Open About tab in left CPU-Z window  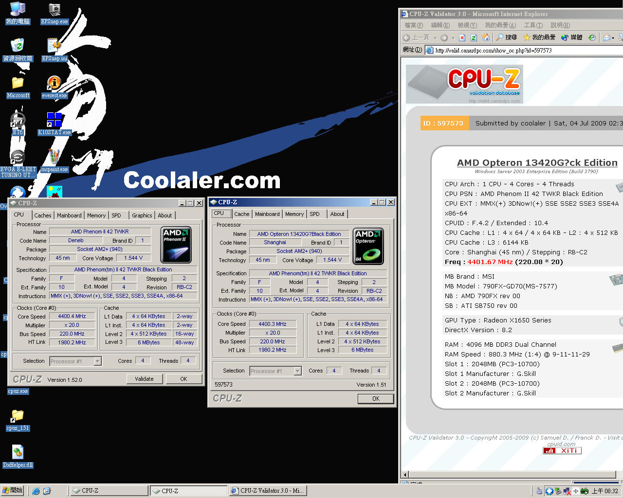[x=165, y=215]
